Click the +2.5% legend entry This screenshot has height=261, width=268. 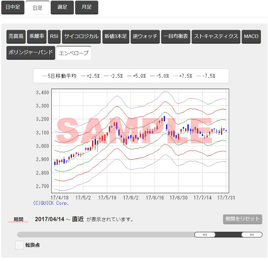coord(90,76)
